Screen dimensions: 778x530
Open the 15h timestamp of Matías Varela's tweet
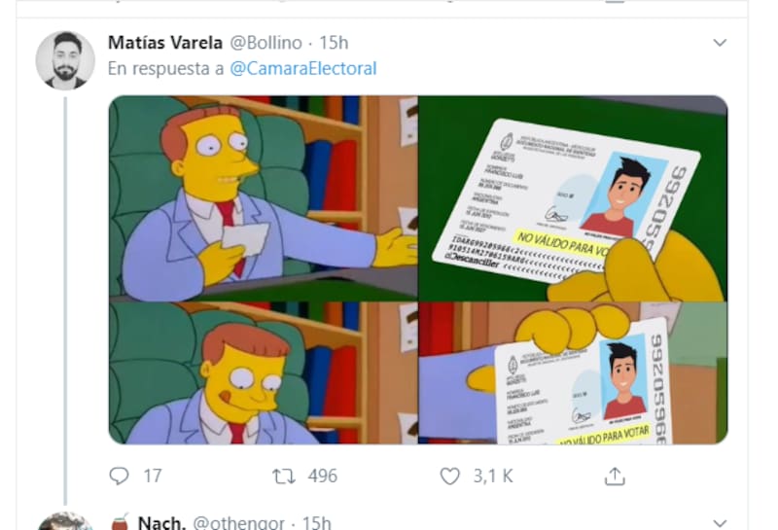334,43
